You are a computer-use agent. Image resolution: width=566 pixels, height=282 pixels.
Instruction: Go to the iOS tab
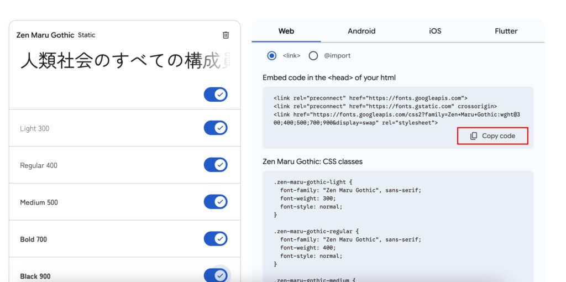pyautogui.click(x=435, y=31)
